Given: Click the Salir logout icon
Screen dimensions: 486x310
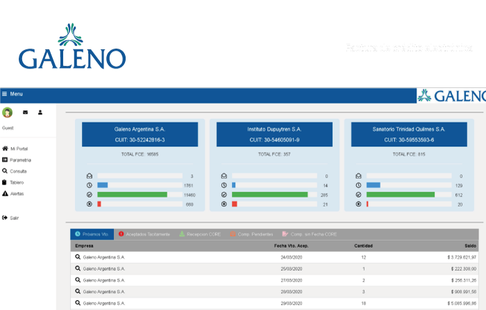Looking at the screenshot, I should pos(5,218).
